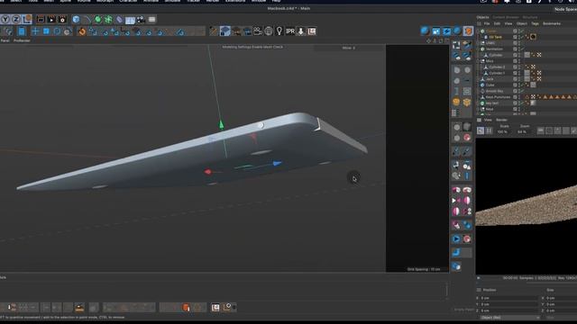Viewport: 577px width, 324px height.
Task: Select the Scale tool
Action: click(x=46, y=31)
